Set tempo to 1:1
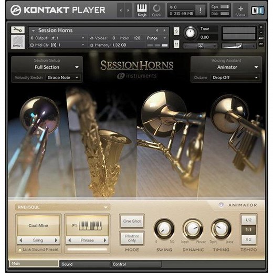 point(248,230)
